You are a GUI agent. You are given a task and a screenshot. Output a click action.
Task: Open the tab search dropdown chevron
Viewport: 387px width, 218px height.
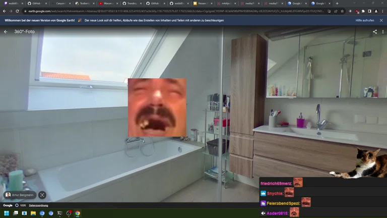click(x=355, y=3)
